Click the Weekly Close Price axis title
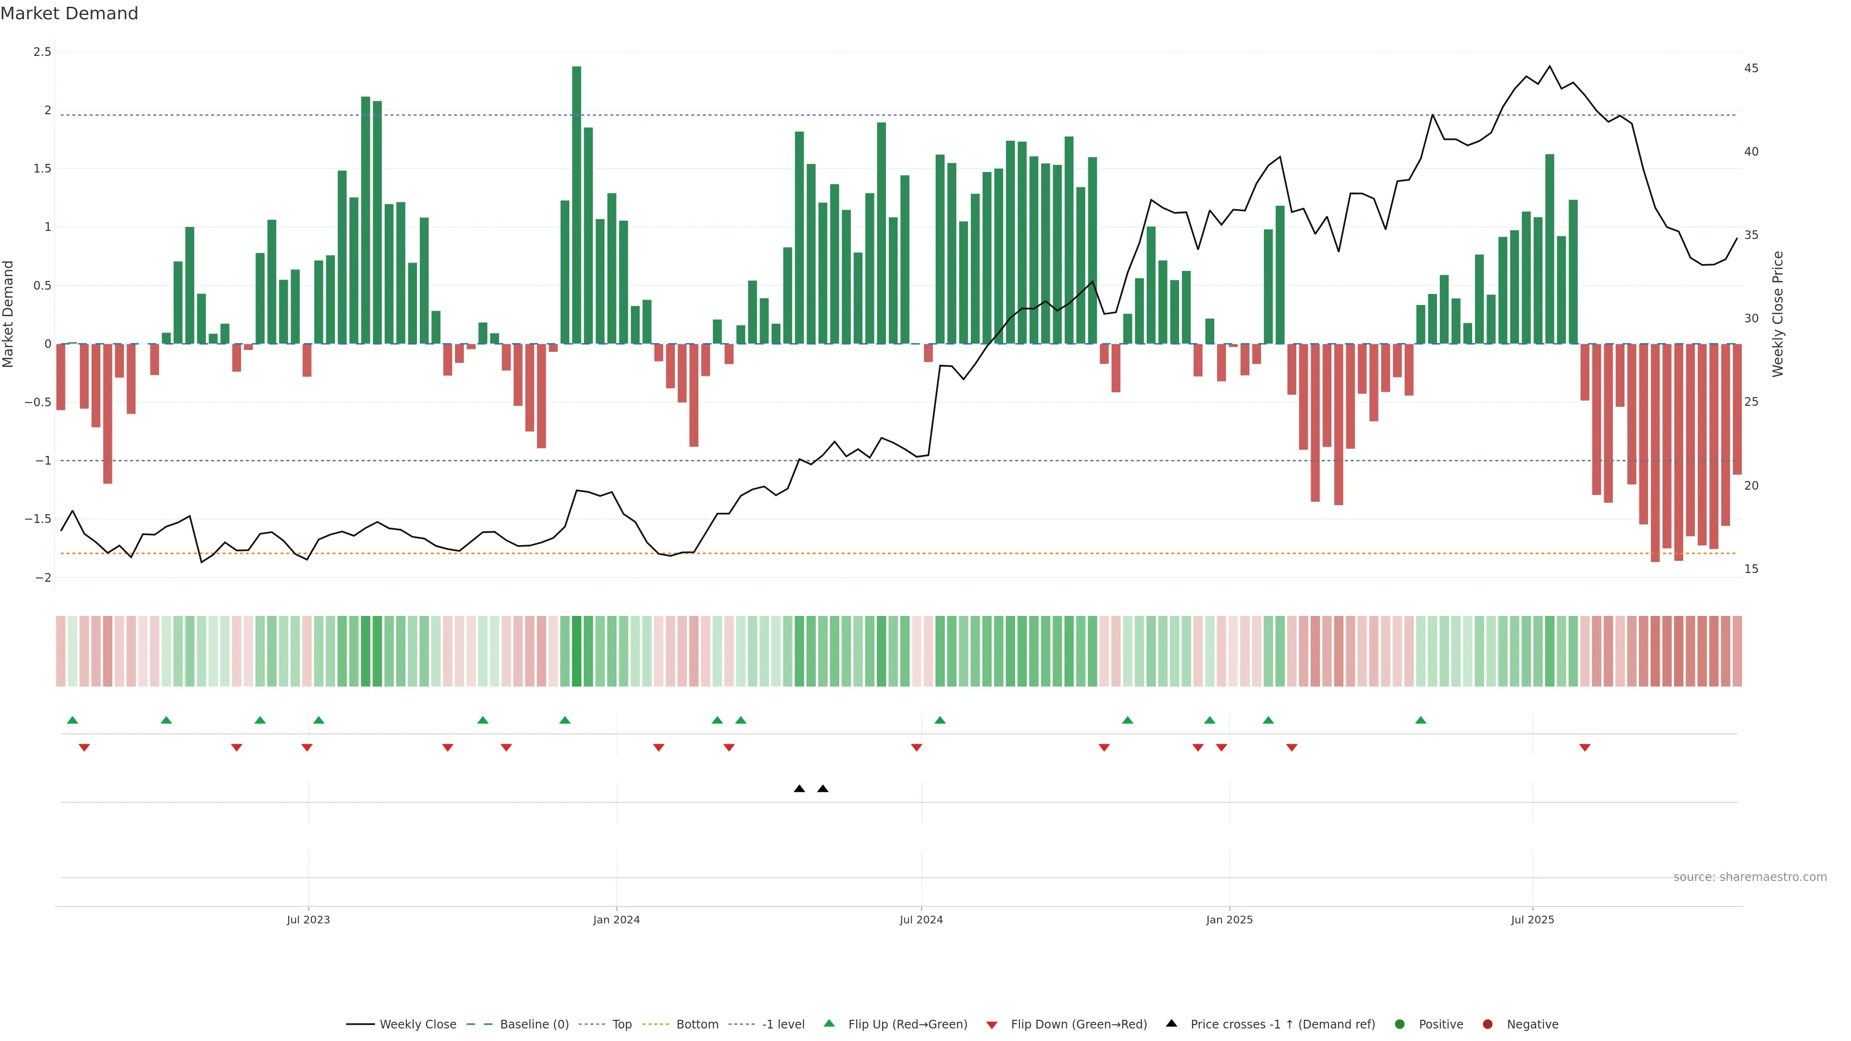The height and width of the screenshot is (1041, 1851). [1778, 314]
